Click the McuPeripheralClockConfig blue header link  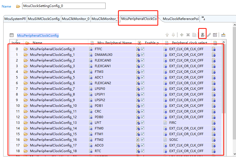[38, 35]
